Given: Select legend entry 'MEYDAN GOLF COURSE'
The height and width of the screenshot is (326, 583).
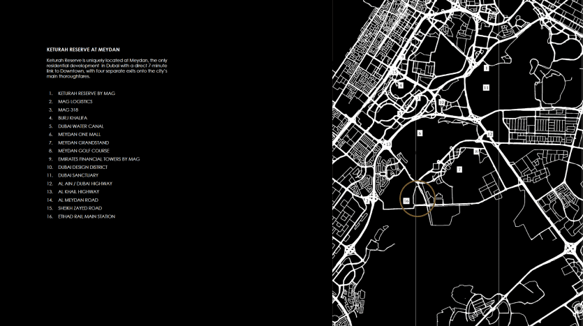Looking at the screenshot, I should [84, 151].
